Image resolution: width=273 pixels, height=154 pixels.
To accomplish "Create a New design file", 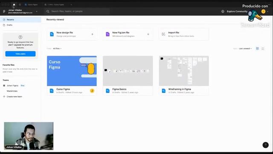I will tap(72, 34).
